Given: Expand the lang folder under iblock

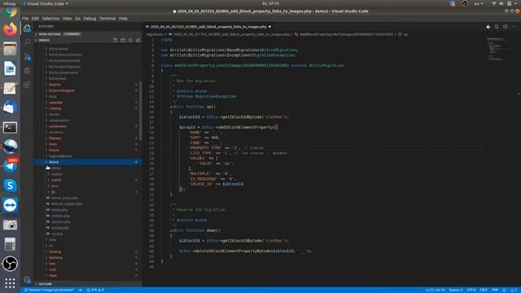Looking at the screenshot, I should pyautogui.click(x=89, y=186).
